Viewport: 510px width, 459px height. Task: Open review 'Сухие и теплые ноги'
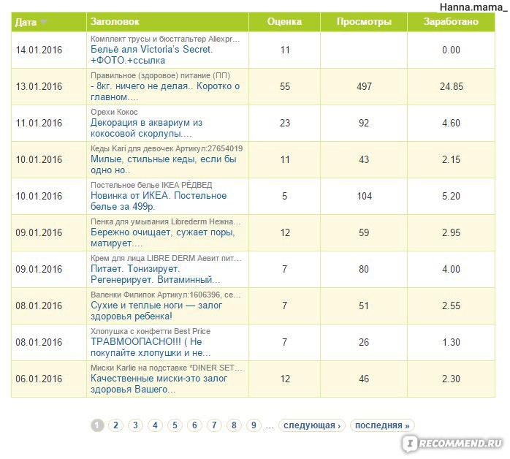156,311
